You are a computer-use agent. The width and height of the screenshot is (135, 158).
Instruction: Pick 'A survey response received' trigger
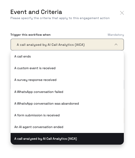pos(67,80)
